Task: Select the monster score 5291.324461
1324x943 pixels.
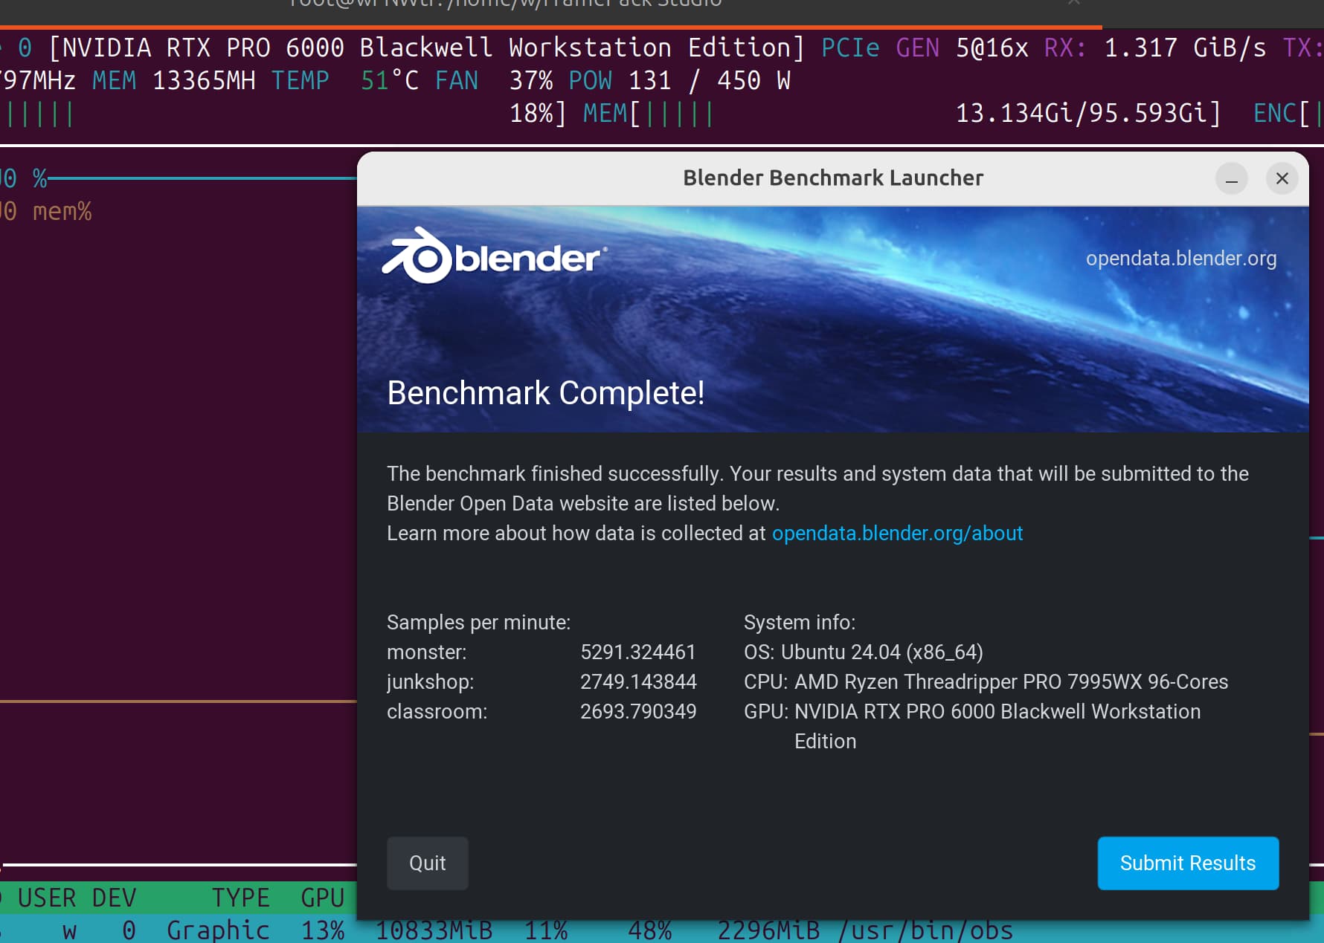Action: pos(637,652)
